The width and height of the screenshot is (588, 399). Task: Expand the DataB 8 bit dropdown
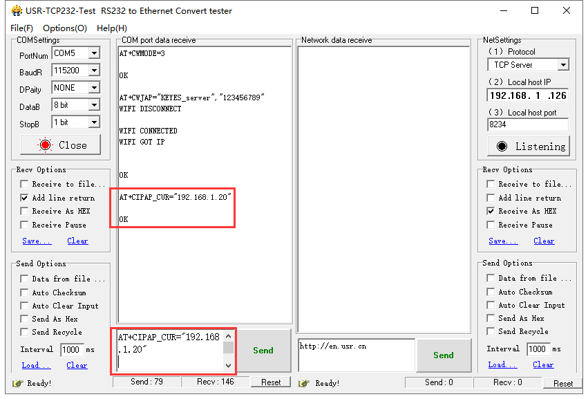point(94,104)
